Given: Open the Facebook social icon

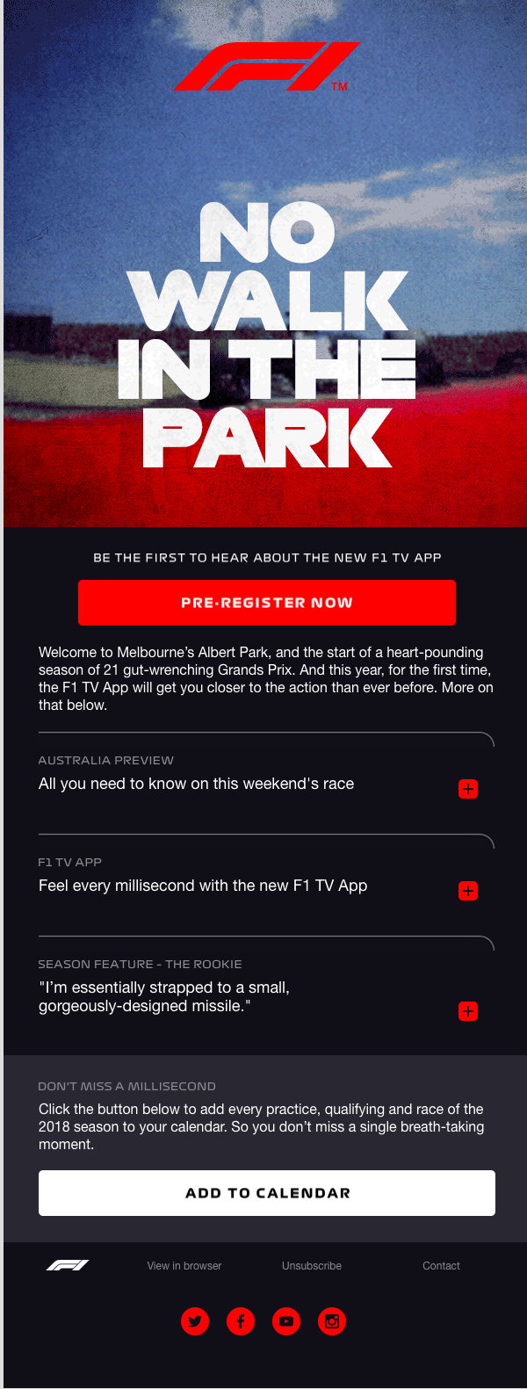Looking at the screenshot, I should click(241, 1320).
